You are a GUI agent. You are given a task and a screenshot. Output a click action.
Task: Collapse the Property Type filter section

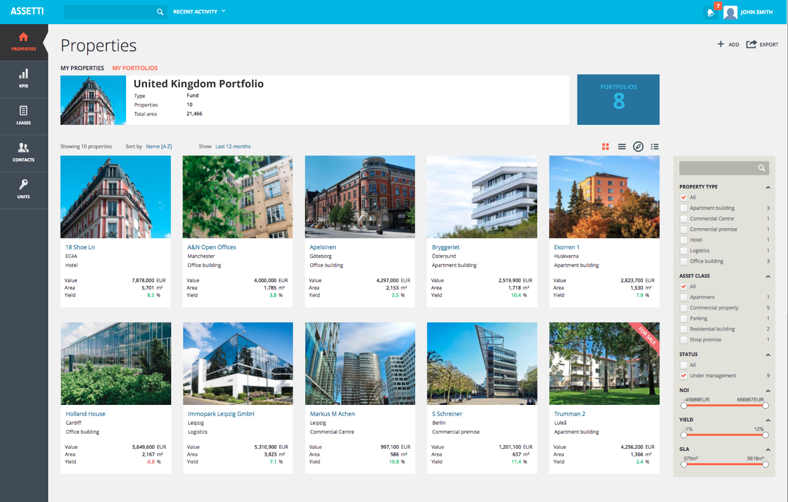point(768,187)
